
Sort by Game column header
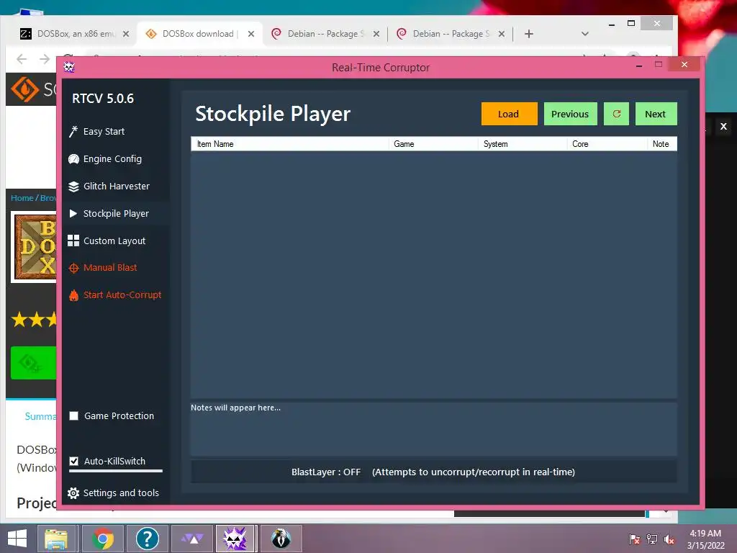pyautogui.click(x=433, y=144)
